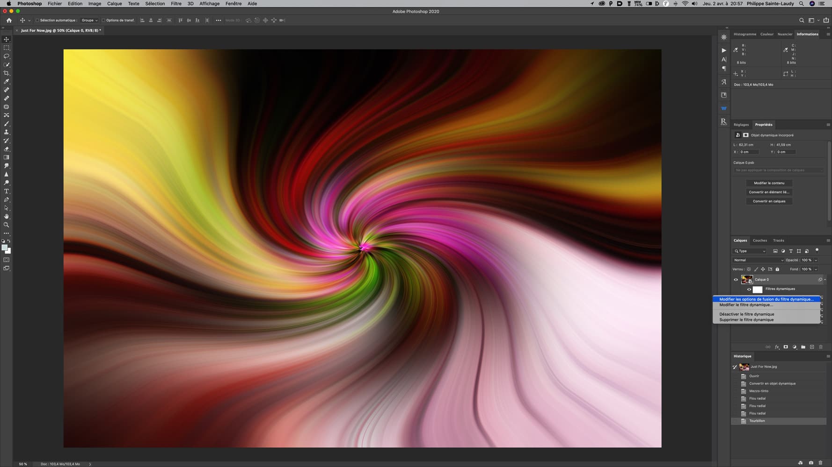The height and width of the screenshot is (467, 832).
Task: Enable Sélection automatique checkbox
Action: pyautogui.click(x=37, y=21)
